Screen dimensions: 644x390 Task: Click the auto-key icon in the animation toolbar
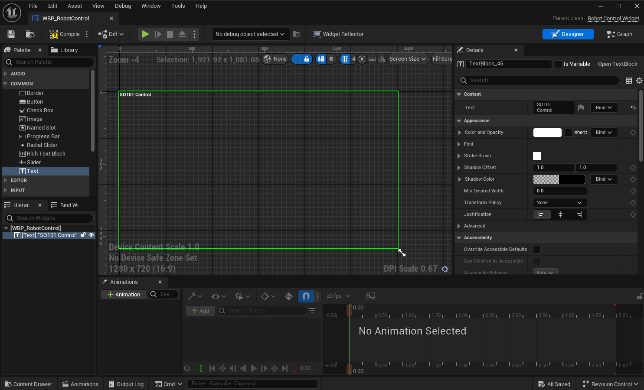(289, 296)
